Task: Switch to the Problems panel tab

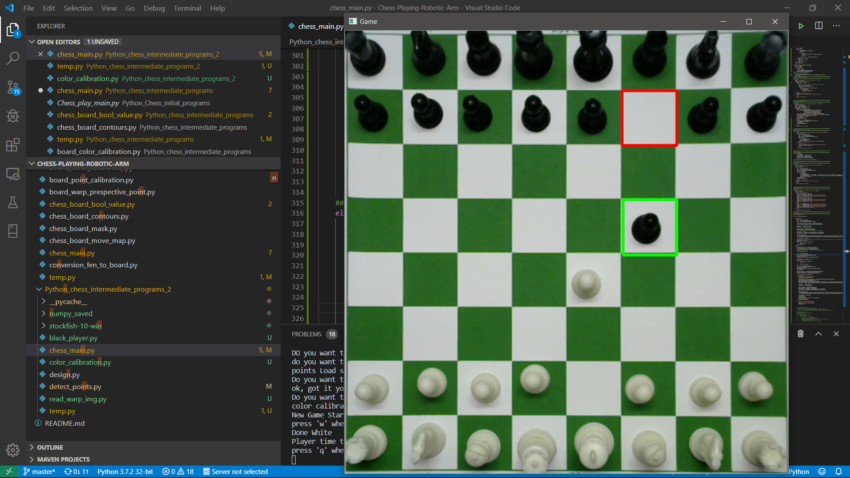Action: pyautogui.click(x=306, y=334)
